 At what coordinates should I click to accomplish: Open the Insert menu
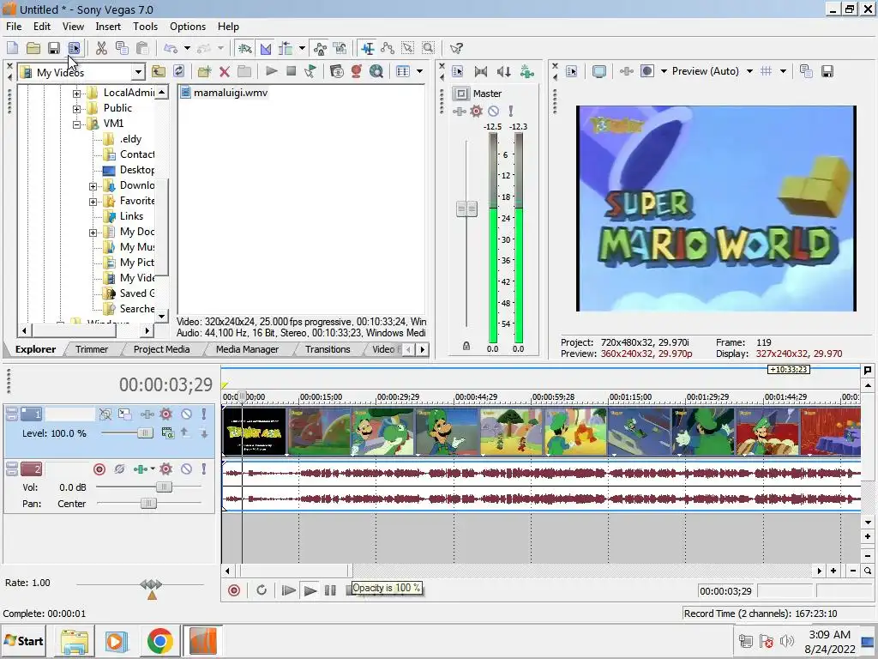point(108,27)
